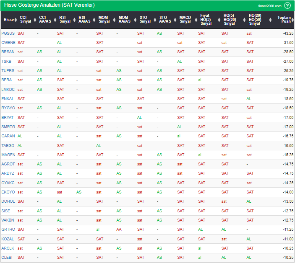Open GARAN stock link
This screenshot has height=263, width=295.
[x=8, y=136]
